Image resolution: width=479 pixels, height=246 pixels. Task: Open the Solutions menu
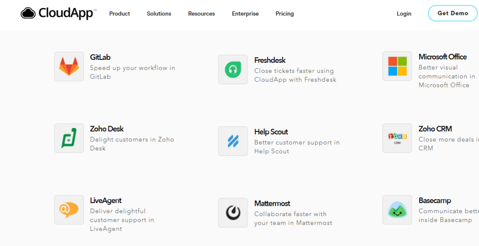click(159, 14)
